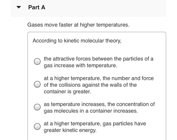Click the 'greater kinetic energy' text line
The height and width of the screenshot is (140, 177).
tap(70, 130)
